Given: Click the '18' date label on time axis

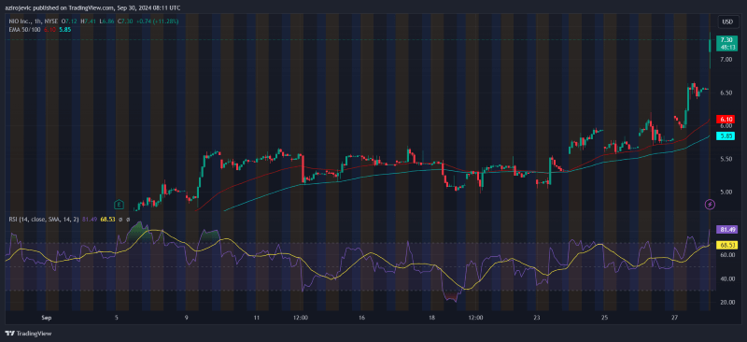Looking at the screenshot, I should 432,317.
